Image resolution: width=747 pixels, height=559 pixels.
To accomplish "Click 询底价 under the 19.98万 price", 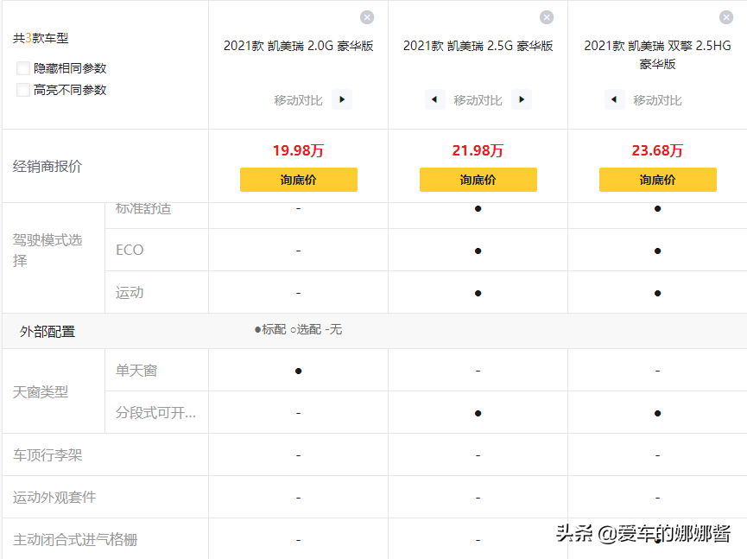I will [299, 180].
